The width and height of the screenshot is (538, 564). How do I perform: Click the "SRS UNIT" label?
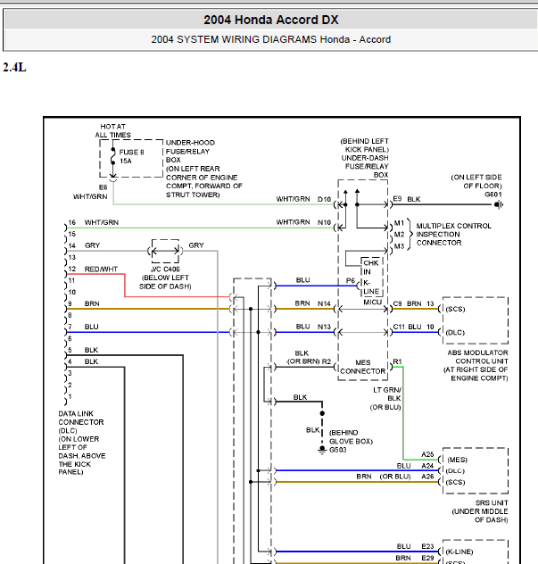(492, 502)
